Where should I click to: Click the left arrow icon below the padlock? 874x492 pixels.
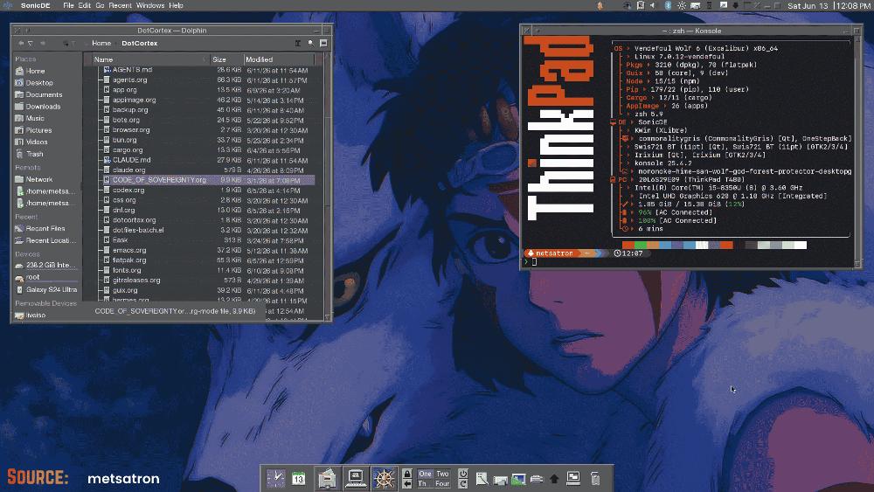(x=407, y=483)
